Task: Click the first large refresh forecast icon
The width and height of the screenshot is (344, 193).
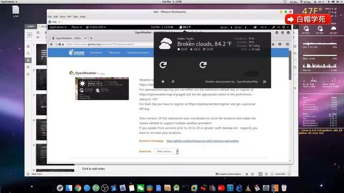Action: [x=163, y=65]
